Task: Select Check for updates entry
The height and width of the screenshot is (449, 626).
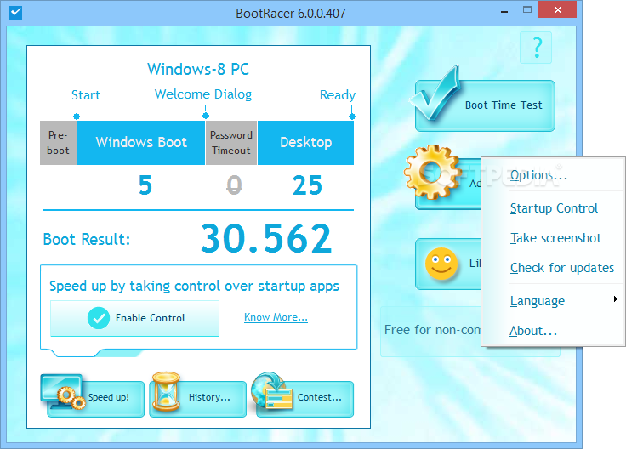Action: pos(553,268)
